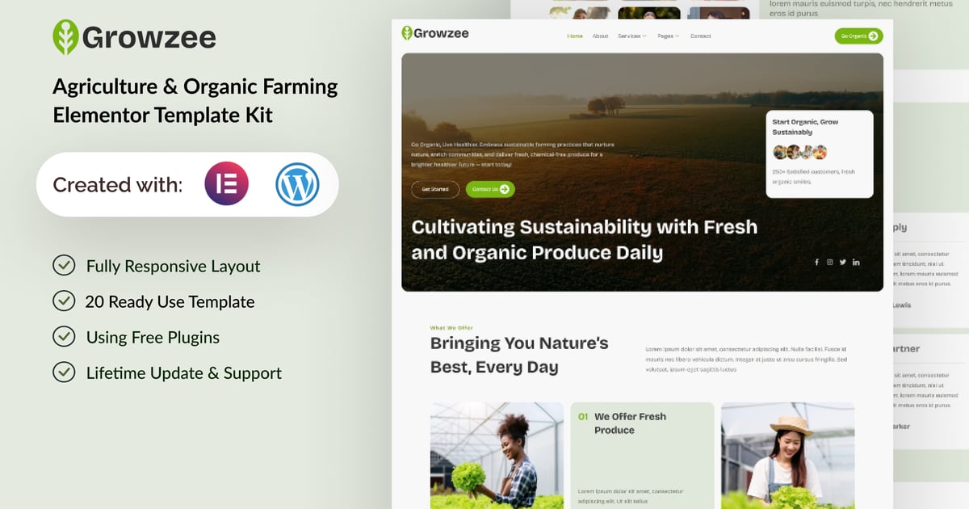Click the 'What We Offer' label

coord(451,328)
